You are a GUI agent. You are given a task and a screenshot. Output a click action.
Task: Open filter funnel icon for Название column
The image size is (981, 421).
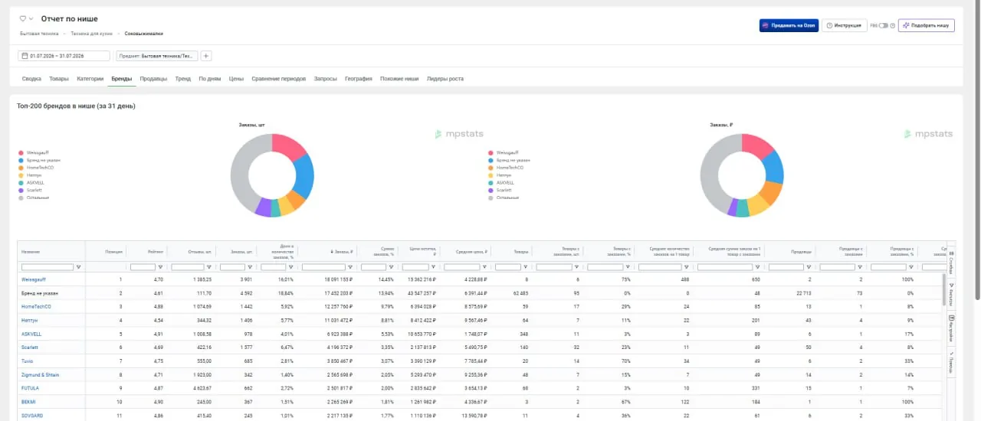79,267
